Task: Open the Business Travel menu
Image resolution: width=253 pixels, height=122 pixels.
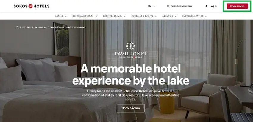Action: [114, 16]
